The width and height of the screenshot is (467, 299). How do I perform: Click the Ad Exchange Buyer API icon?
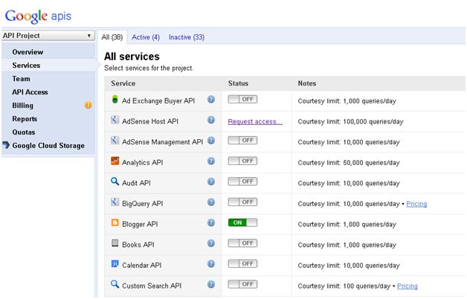(x=115, y=100)
